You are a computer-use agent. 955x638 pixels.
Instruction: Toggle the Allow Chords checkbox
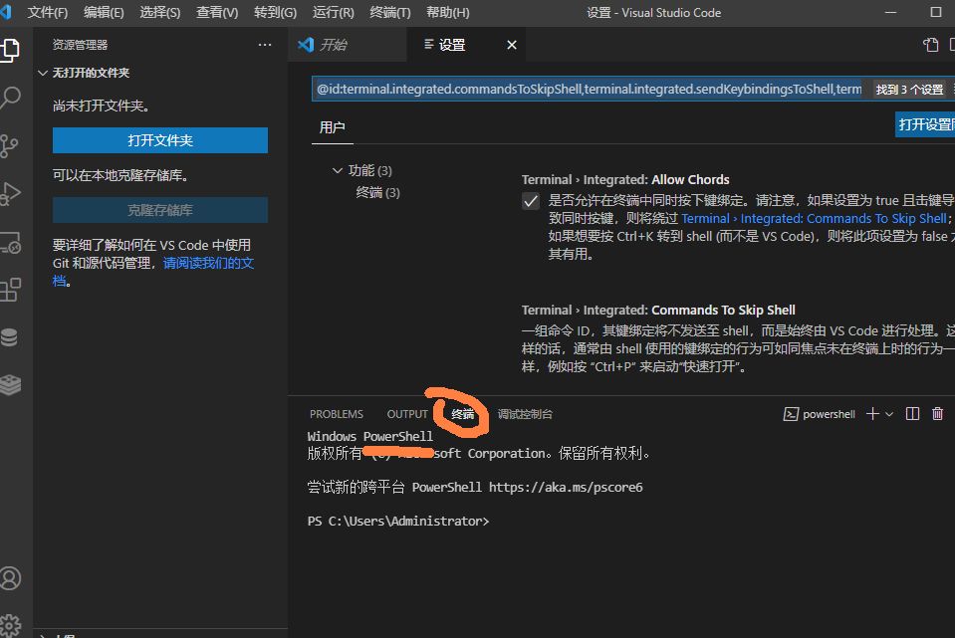531,201
